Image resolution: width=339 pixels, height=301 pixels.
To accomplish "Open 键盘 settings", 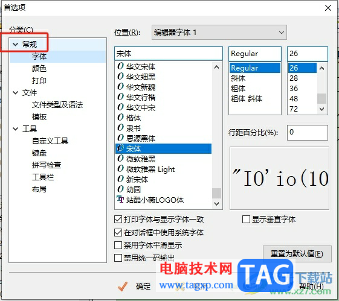I will pos(39,153).
